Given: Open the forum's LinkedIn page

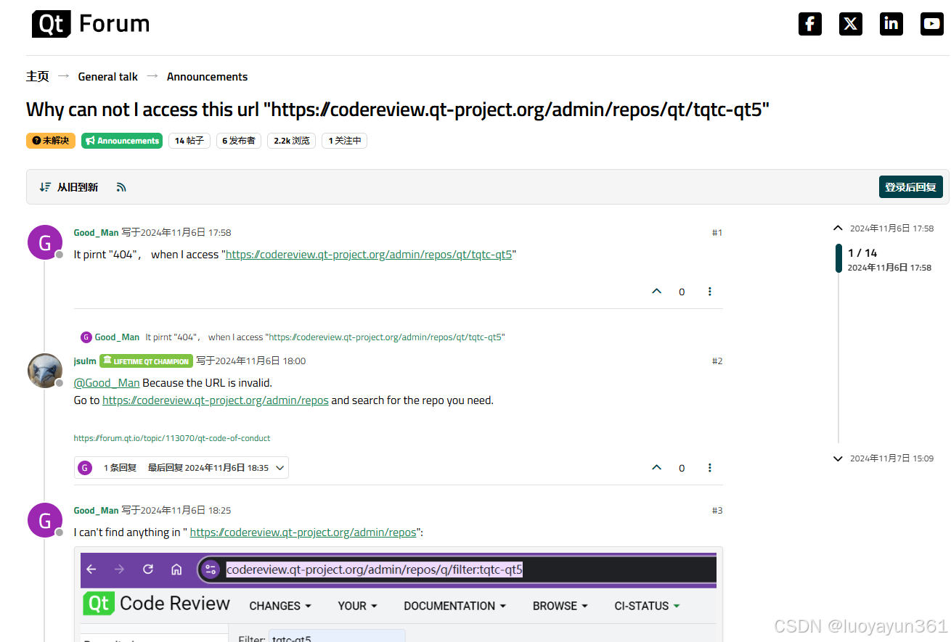Looking at the screenshot, I should pos(891,23).
